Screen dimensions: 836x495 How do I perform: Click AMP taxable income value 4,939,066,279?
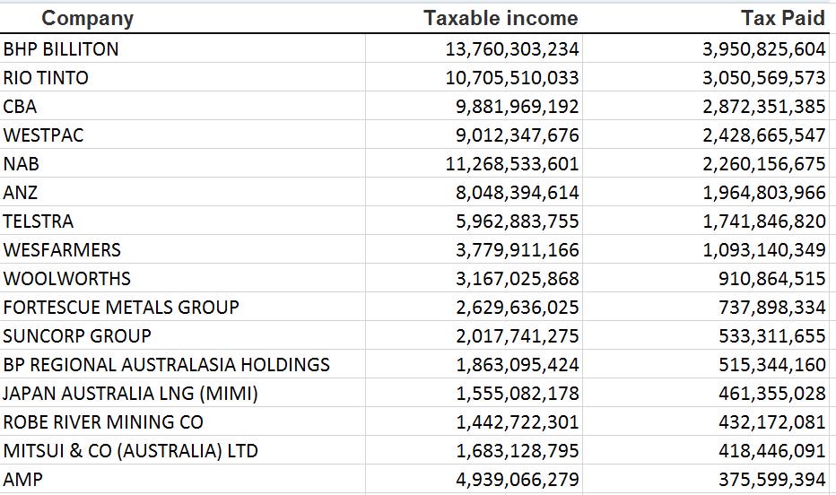[518, 480]
